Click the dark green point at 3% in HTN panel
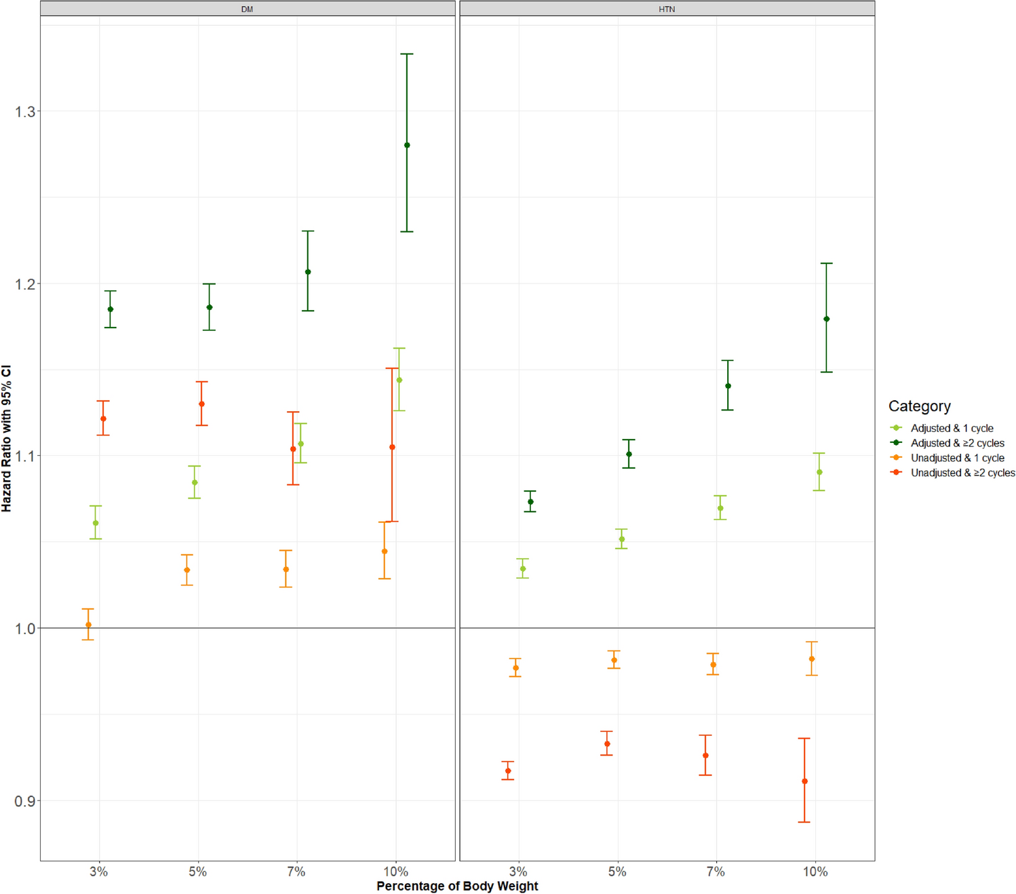This screenshot has height=894, width=1016. click(530, 502)
